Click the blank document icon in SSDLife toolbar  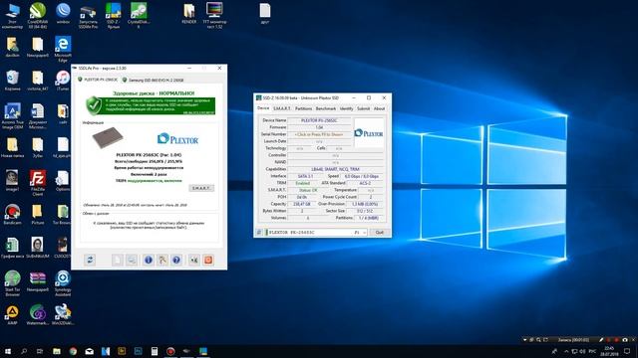pyautogui.click(x=118, y=260)
